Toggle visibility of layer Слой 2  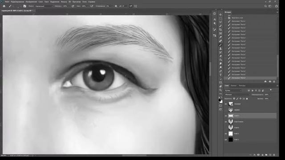pos(226,134)
